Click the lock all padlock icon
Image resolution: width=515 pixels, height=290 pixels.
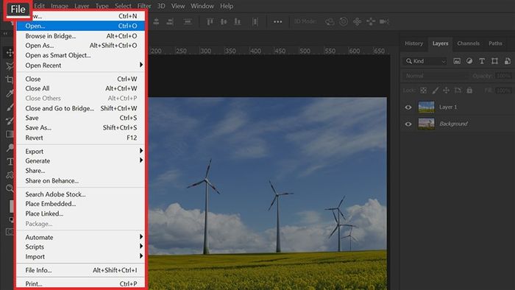click(x=469, y=91)
